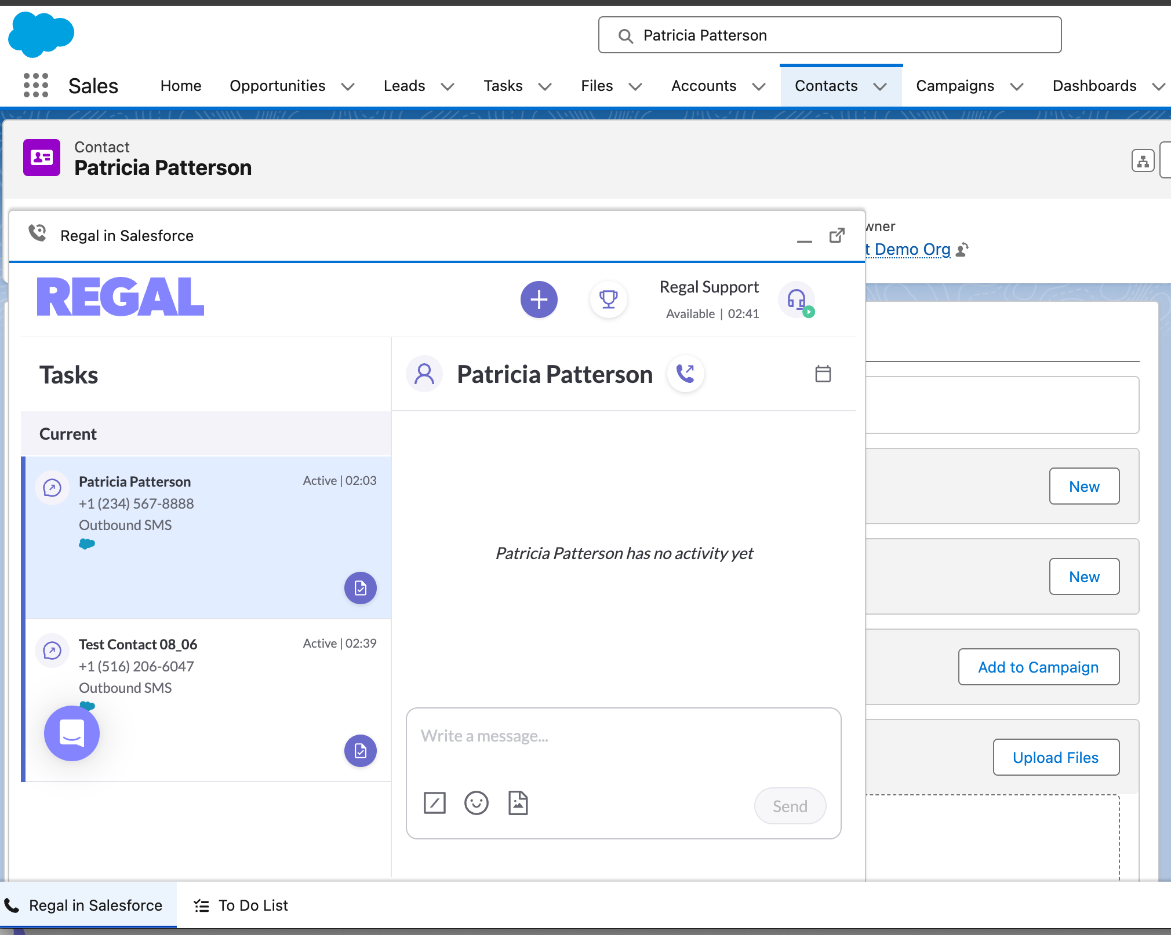Image resolution: width=1171 pixels, height=935 pixels.
Task: Click the purple Contact record icon
Action: (x=42, y=158)
